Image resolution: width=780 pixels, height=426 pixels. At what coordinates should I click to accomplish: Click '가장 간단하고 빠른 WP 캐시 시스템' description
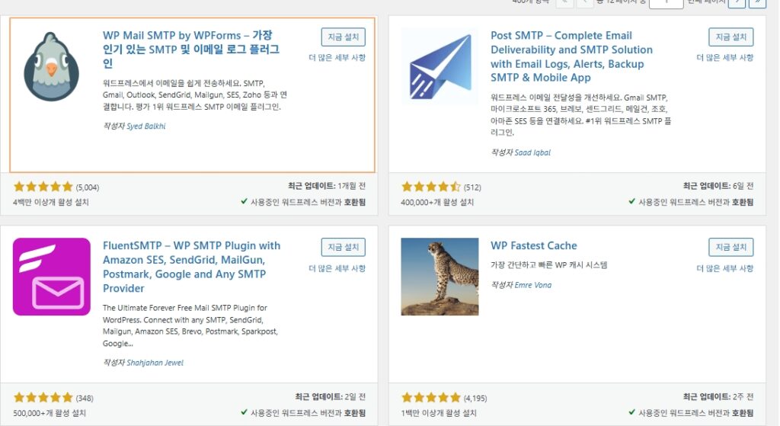pos(549,264)
